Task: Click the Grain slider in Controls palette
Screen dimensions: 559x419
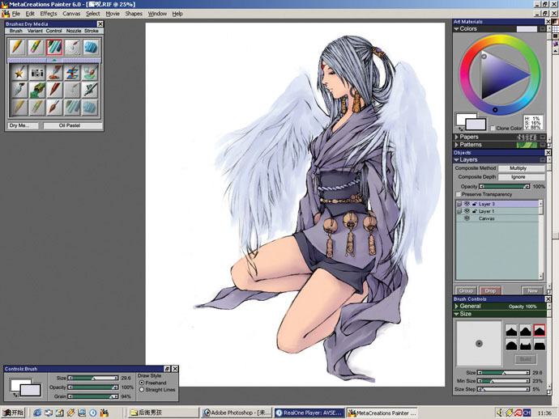Action: (x=93, y=396)
